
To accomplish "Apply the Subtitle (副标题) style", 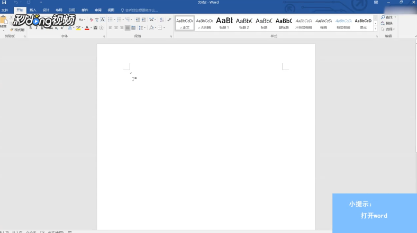I will pos(284,23).
